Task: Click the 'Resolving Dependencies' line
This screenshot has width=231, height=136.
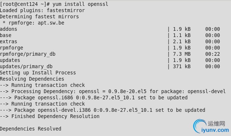Action: (32, 79)
